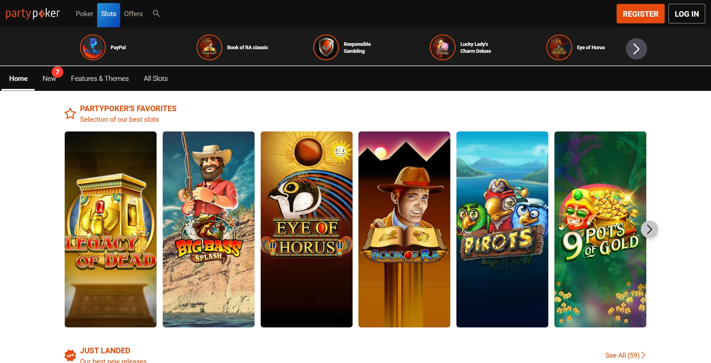
Task: Click the REGISTER button
Action: pos(640,14)
